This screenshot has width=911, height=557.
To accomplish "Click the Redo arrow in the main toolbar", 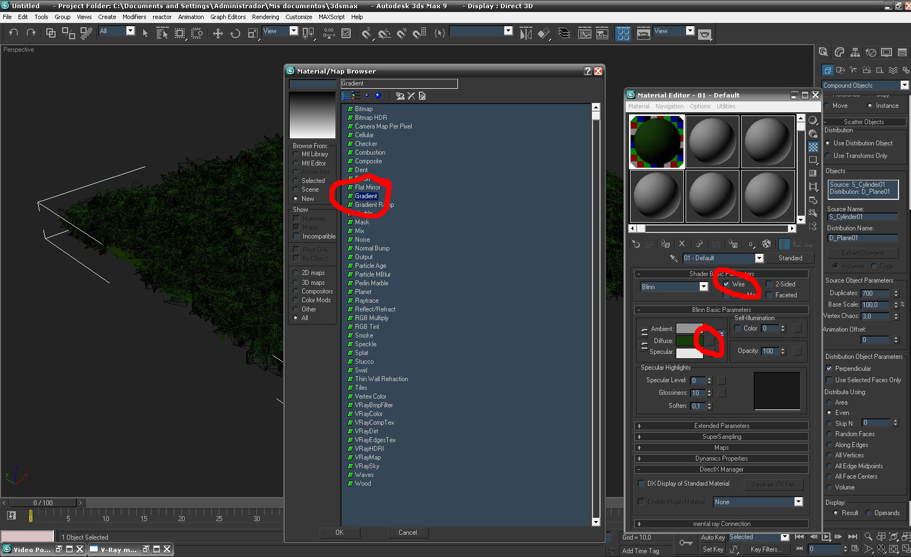I will click(x=31, y=33).
